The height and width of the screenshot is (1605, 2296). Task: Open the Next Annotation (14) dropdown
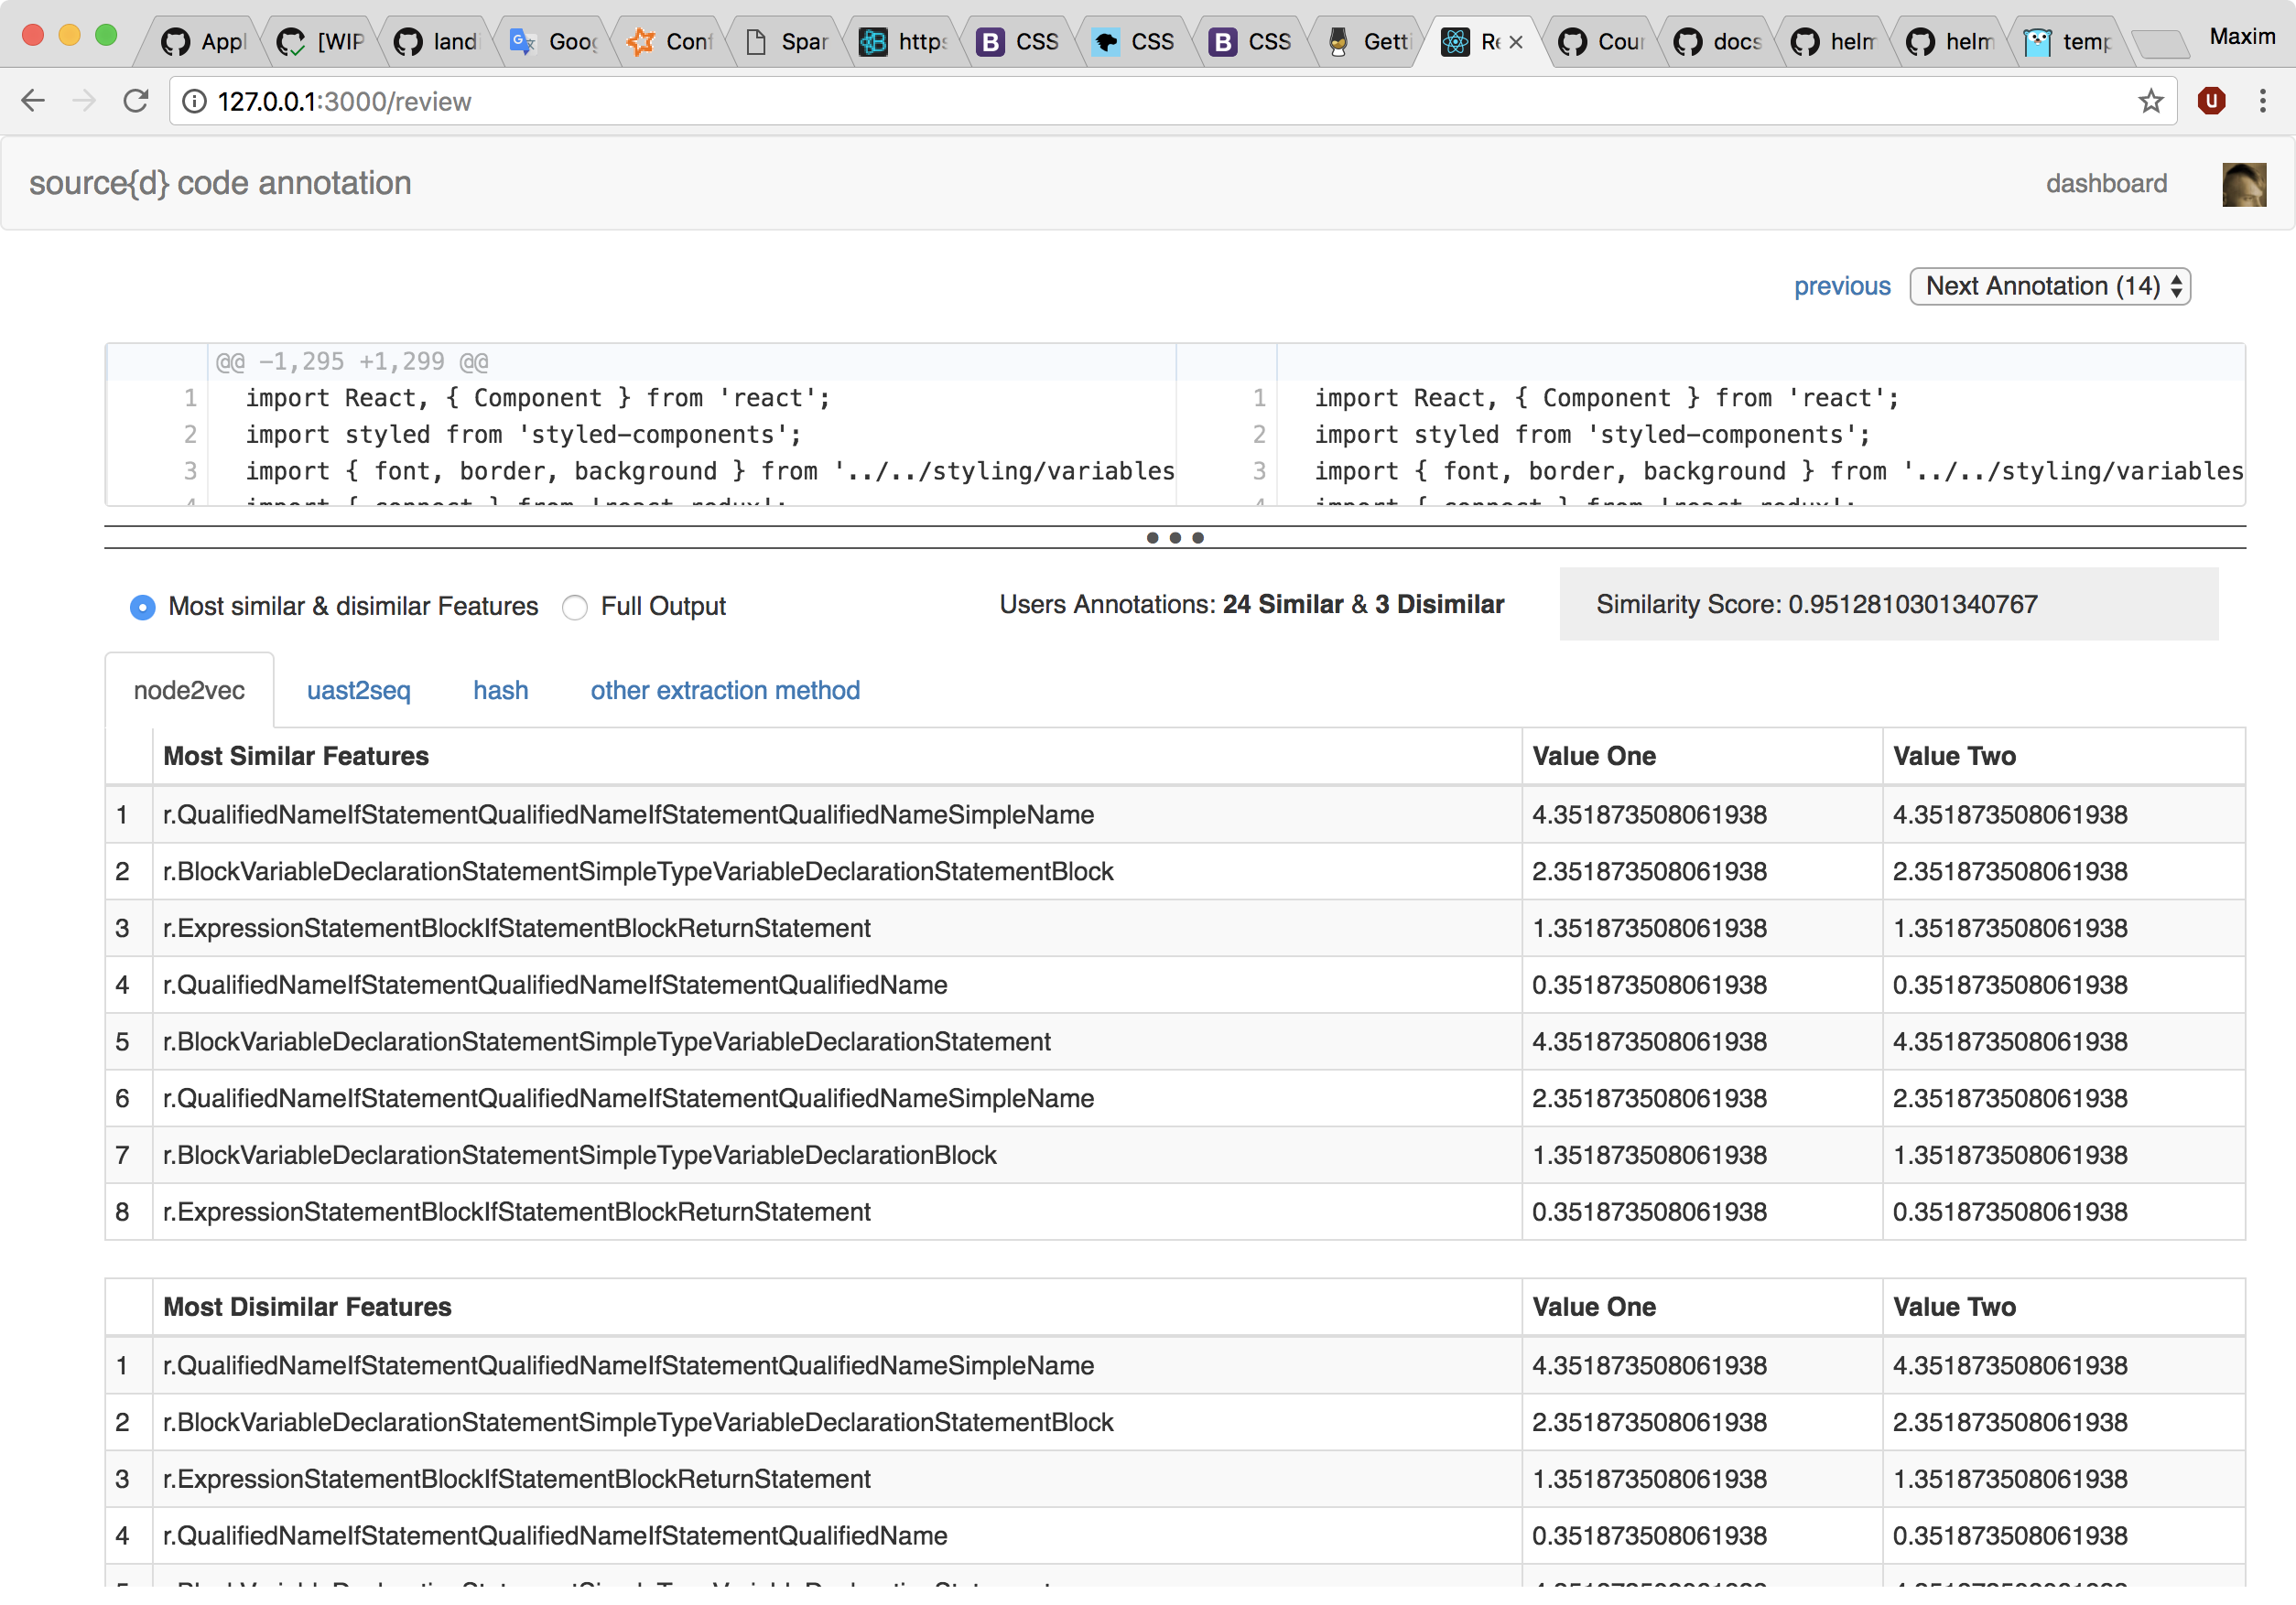point(2049,286)
